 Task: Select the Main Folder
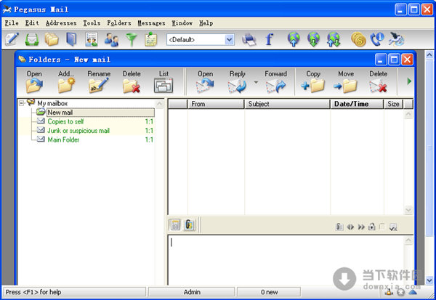pos(63,139)
